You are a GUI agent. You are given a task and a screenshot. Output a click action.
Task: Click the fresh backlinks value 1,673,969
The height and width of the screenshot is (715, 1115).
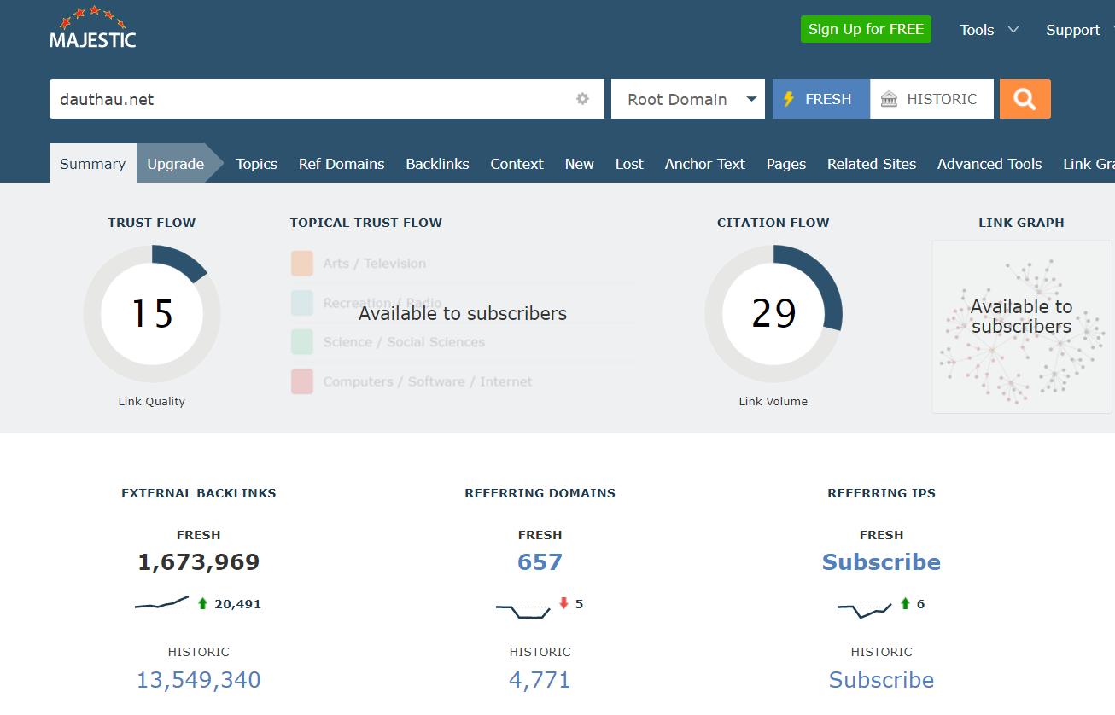[199, 562]
